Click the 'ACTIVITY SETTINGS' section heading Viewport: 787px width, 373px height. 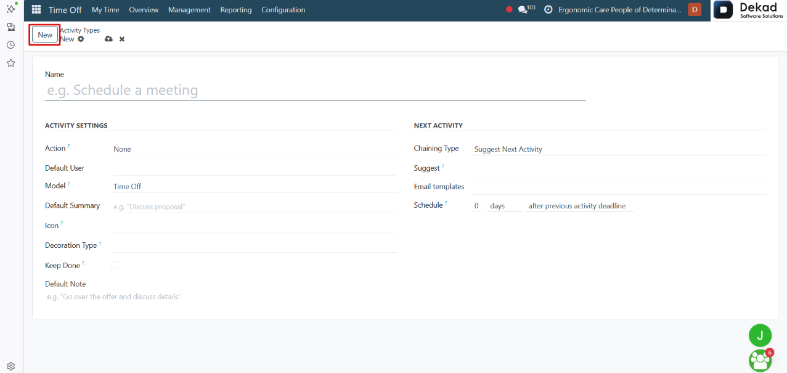pos(76,125)
